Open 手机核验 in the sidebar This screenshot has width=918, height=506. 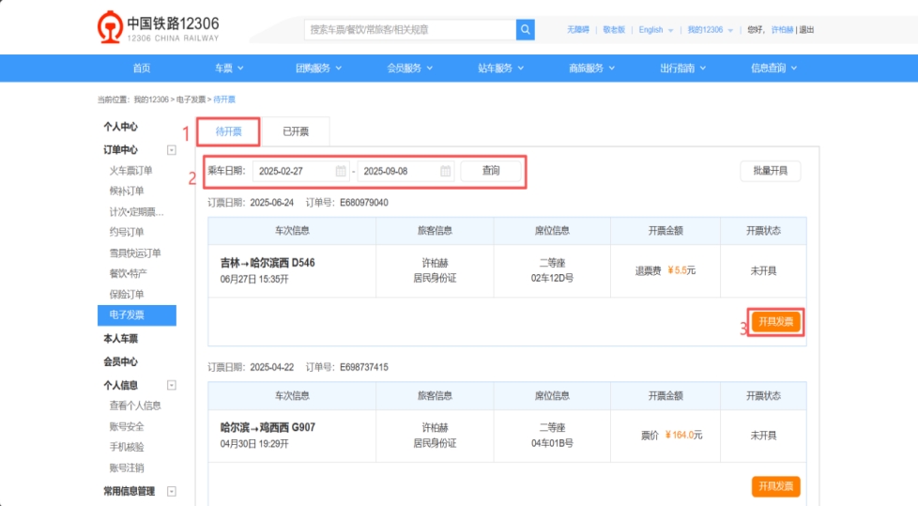point(127,447)
